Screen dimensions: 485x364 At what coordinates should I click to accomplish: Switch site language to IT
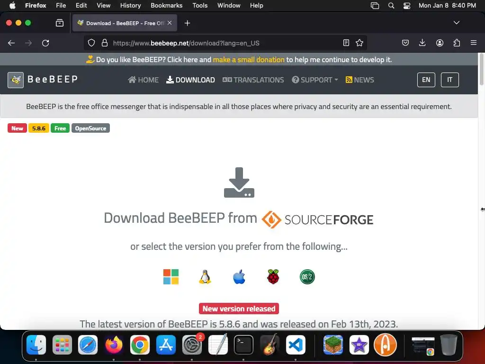[x=449, y=80]
